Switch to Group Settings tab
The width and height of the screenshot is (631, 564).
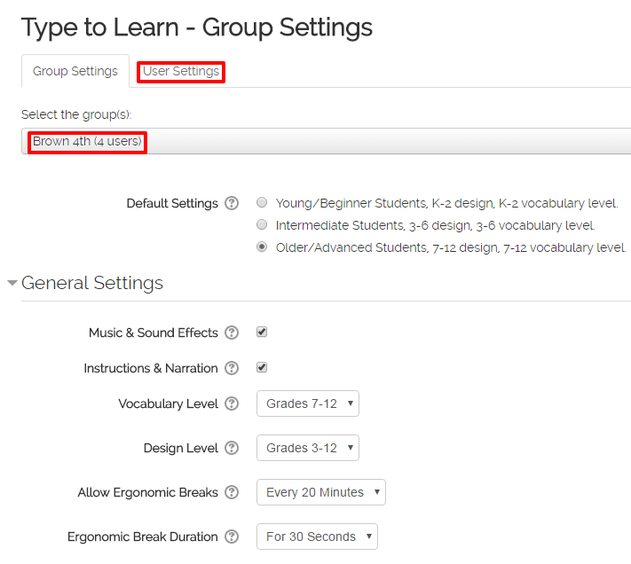(x=75, y=71)
